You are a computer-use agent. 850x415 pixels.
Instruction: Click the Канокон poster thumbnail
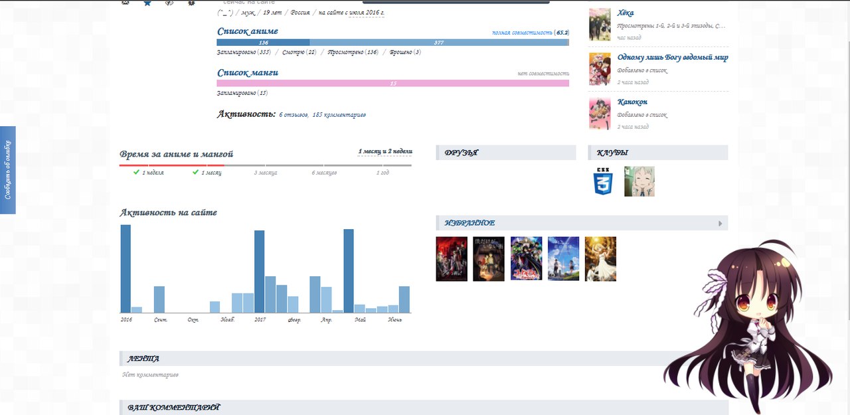pyautogui.click(x=600, y=114)
